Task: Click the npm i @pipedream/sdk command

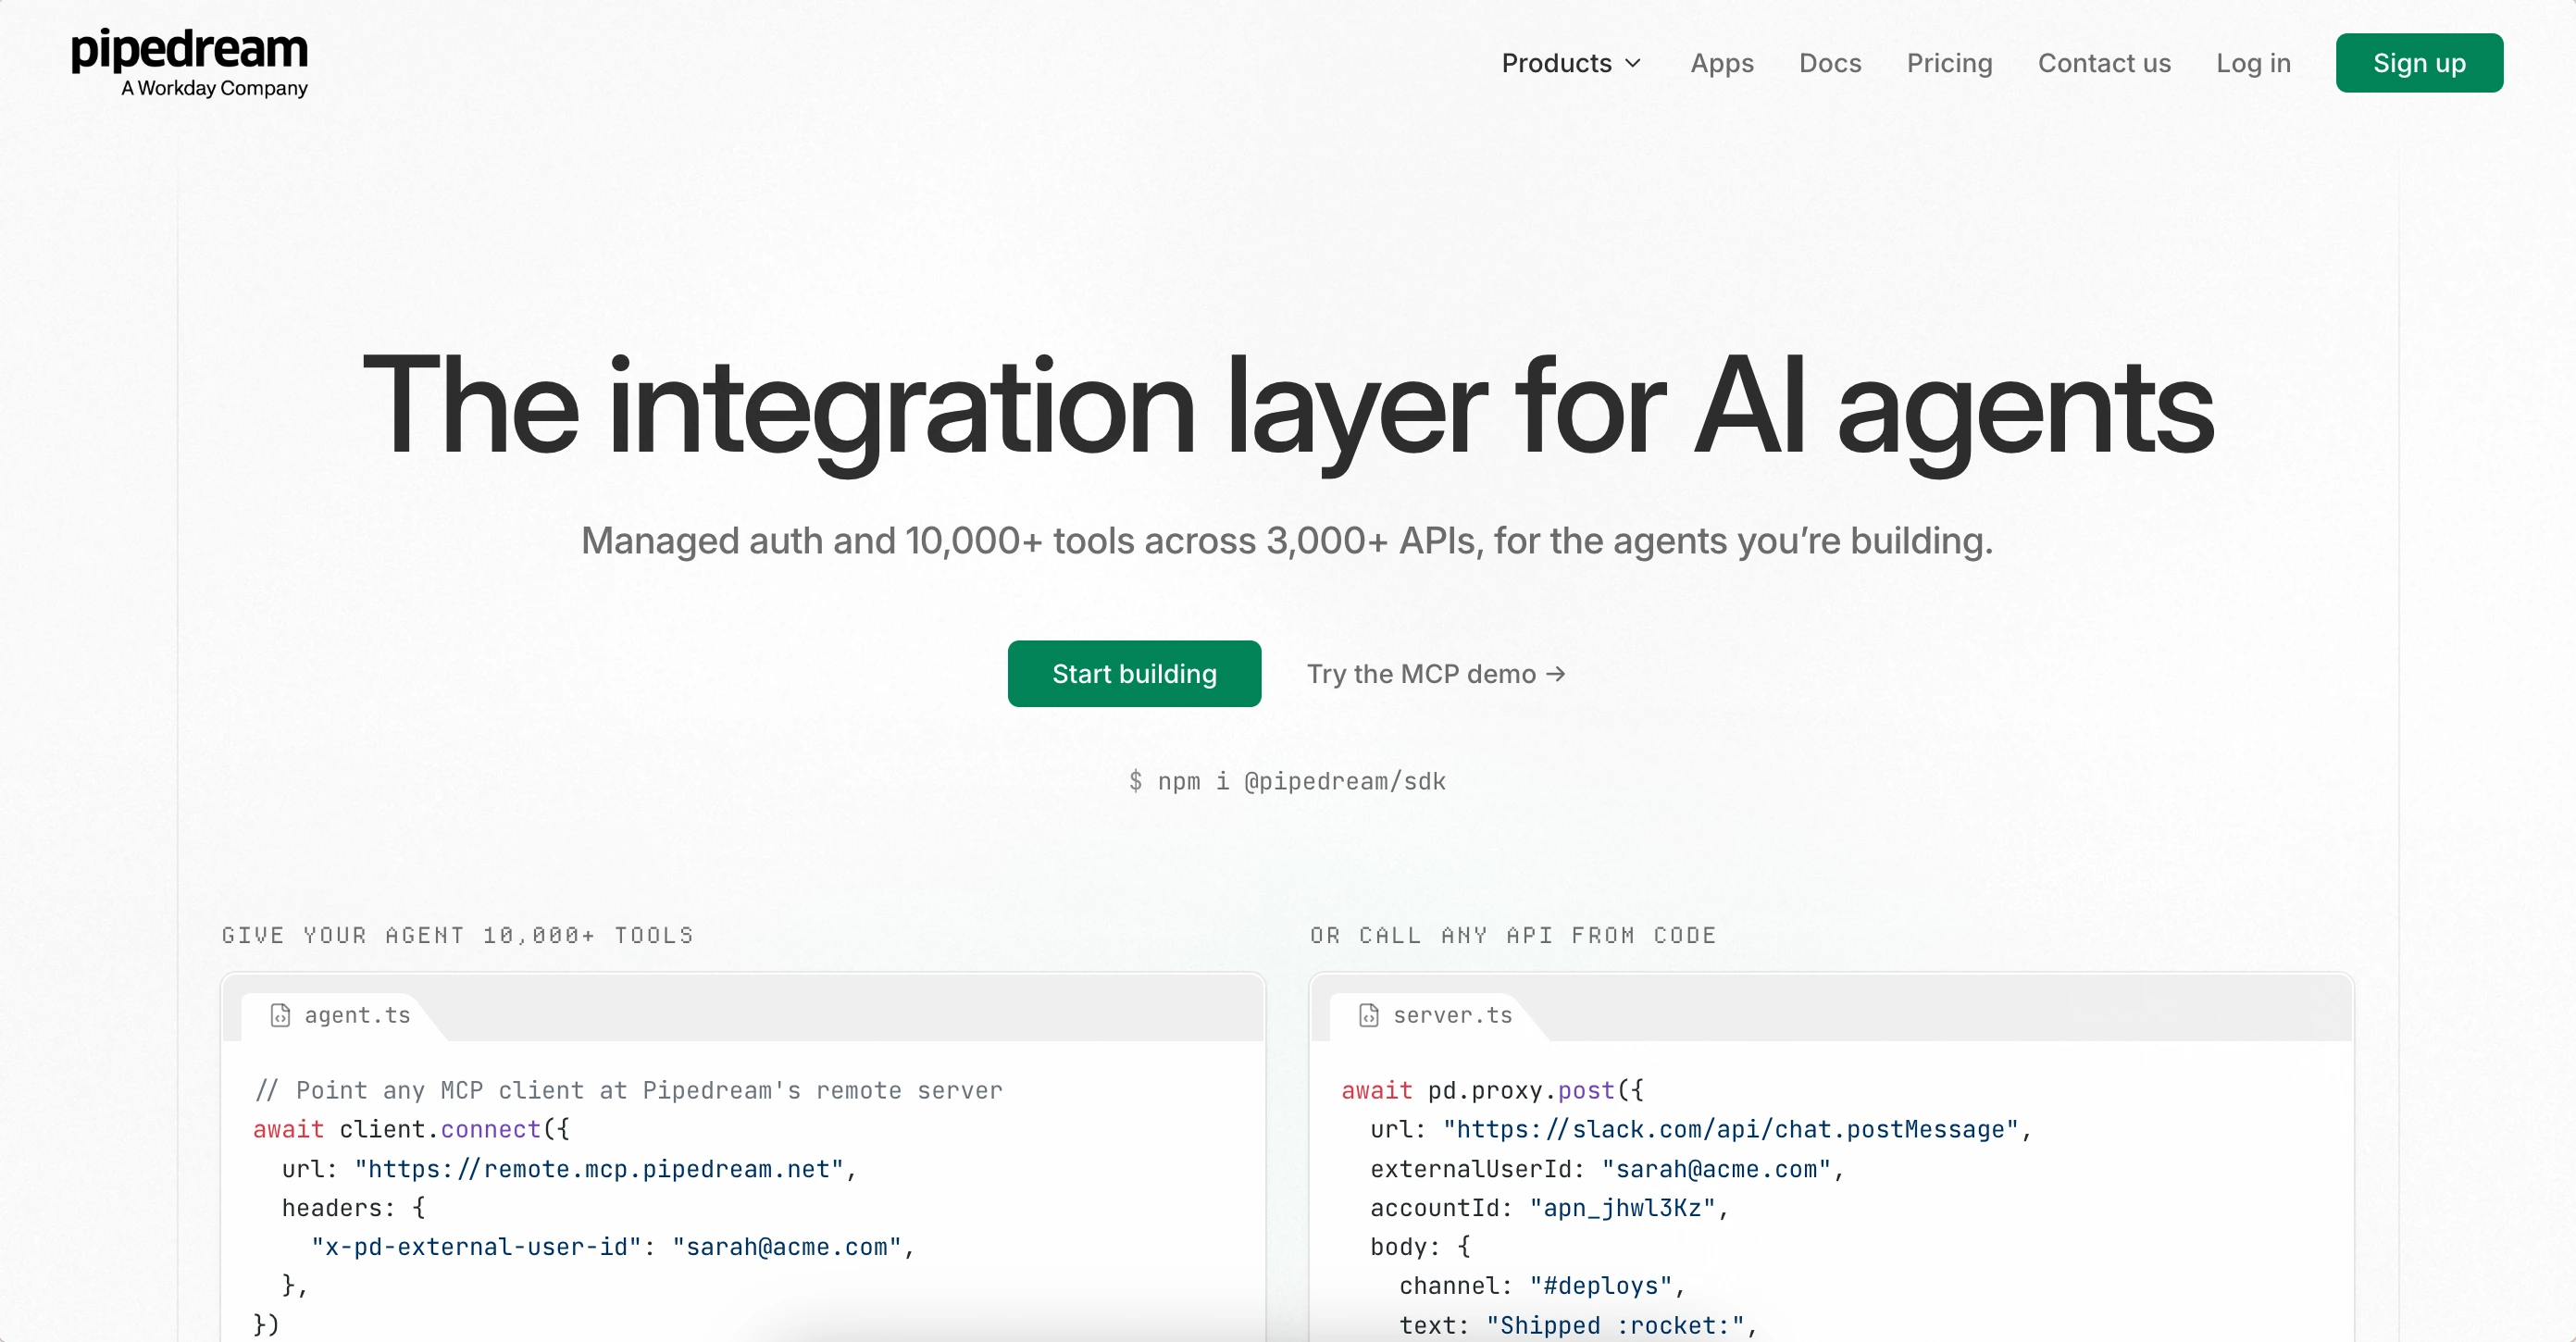Action: [1287, 781]
